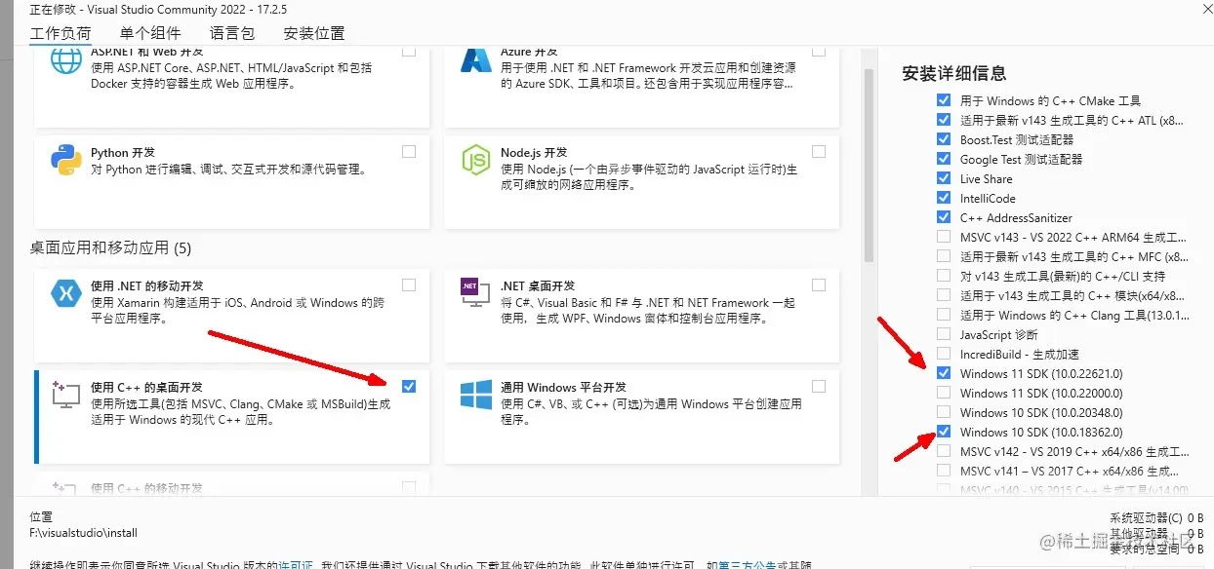Screen dimensions: 1214x569
Task: Check the Node.js development workload
Action: pos(819,152)
